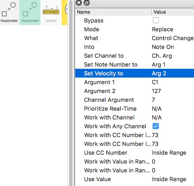
Task: Open the Mode dropdown showing Replace
Action: (162, 29)
